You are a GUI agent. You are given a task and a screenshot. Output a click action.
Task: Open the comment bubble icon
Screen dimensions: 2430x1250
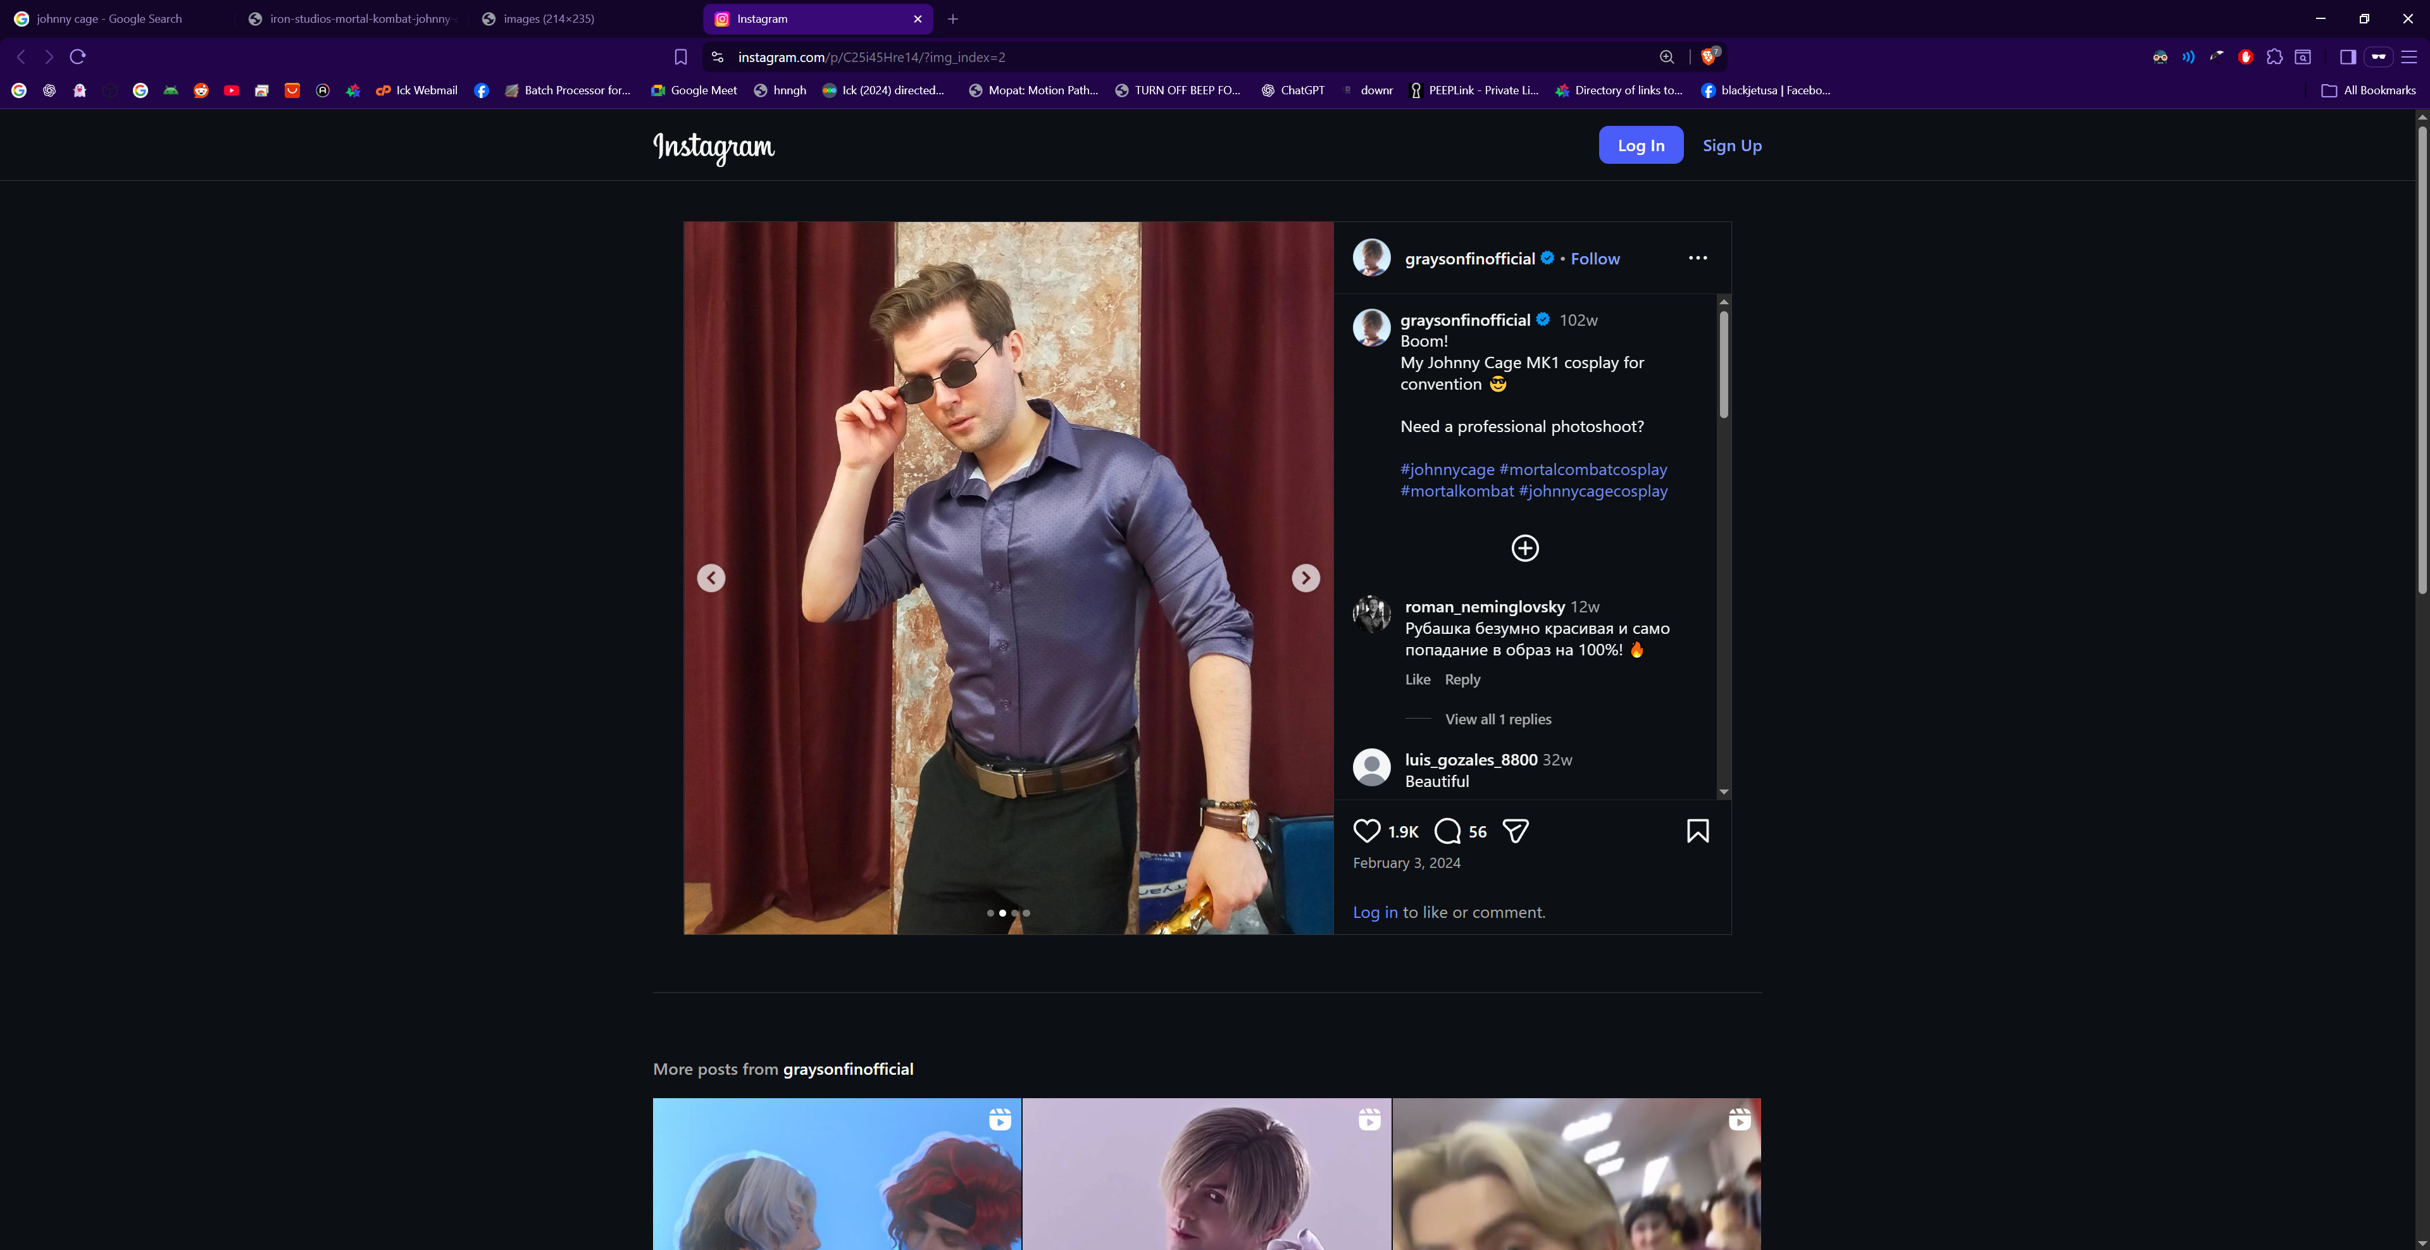tap(1447, 831)
